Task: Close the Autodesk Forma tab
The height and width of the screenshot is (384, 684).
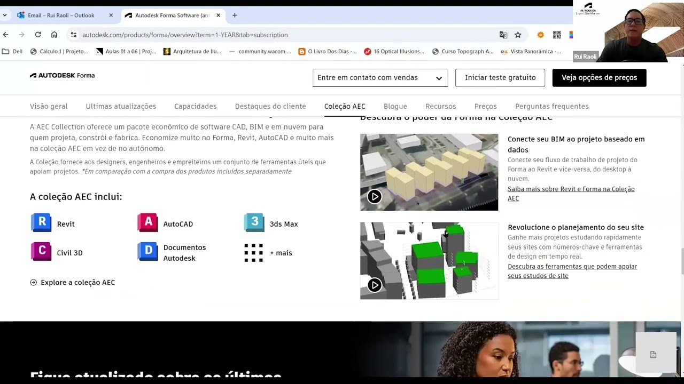Action: 218,15
